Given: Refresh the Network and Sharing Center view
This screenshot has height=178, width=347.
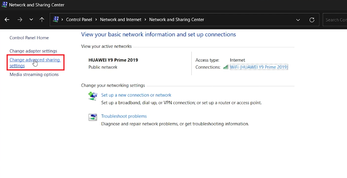Looking at the screenshot, I should 312,20.
